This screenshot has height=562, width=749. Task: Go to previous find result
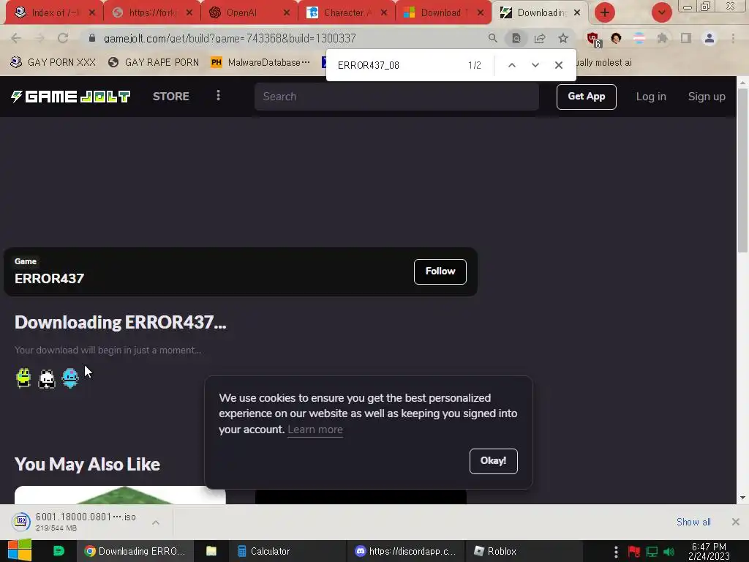click(x=511, y=65)
